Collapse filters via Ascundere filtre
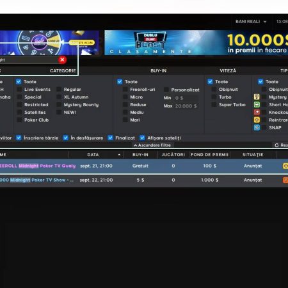 pos(152,145)
